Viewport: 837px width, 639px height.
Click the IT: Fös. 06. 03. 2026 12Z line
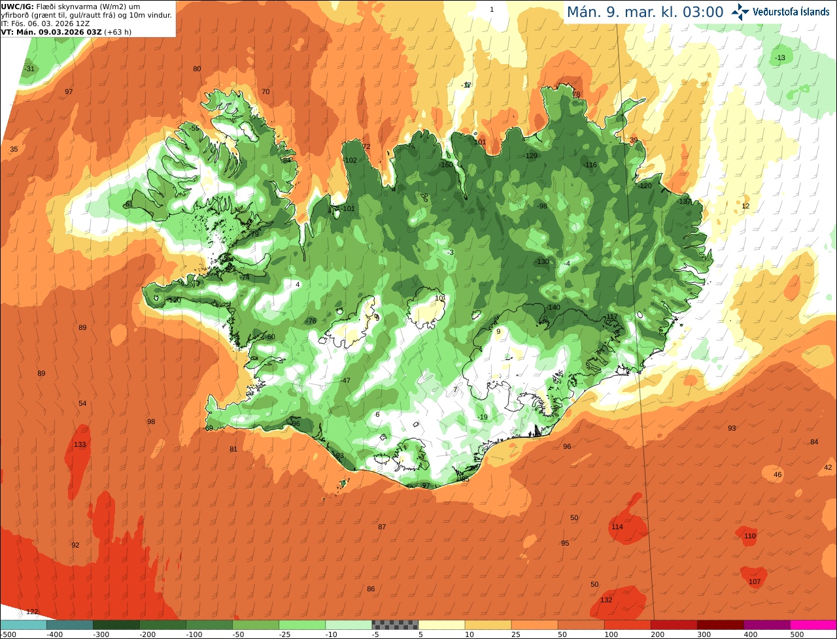46,23
